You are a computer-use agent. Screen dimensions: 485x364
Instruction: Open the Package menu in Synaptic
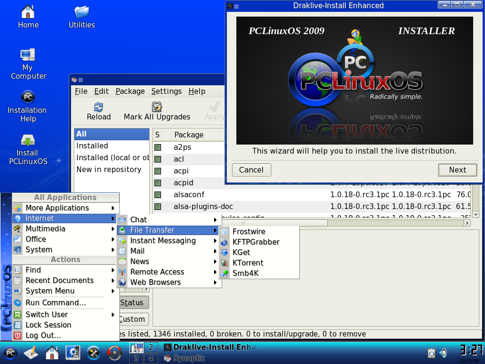point(130,91)
